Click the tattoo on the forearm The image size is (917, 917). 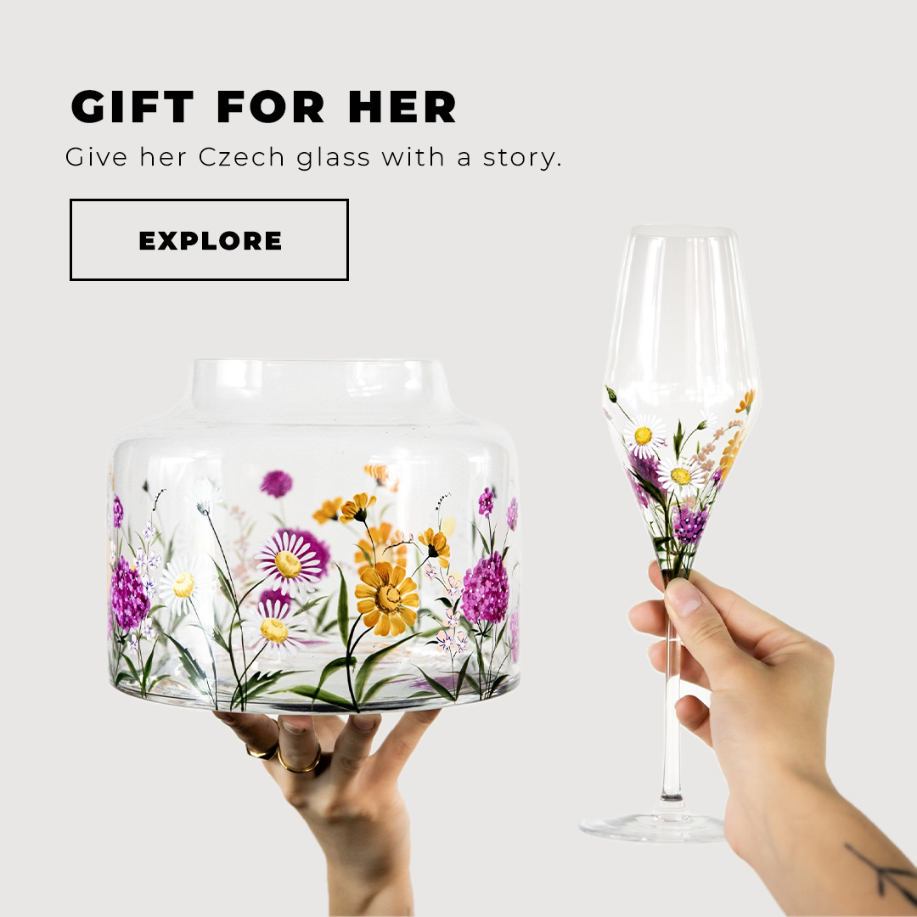pyautogui.click(x=882, y=871)
